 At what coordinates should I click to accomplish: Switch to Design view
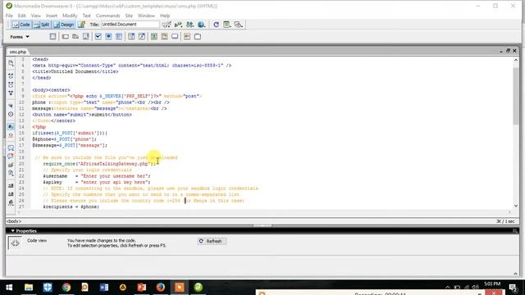pos(64,25)
